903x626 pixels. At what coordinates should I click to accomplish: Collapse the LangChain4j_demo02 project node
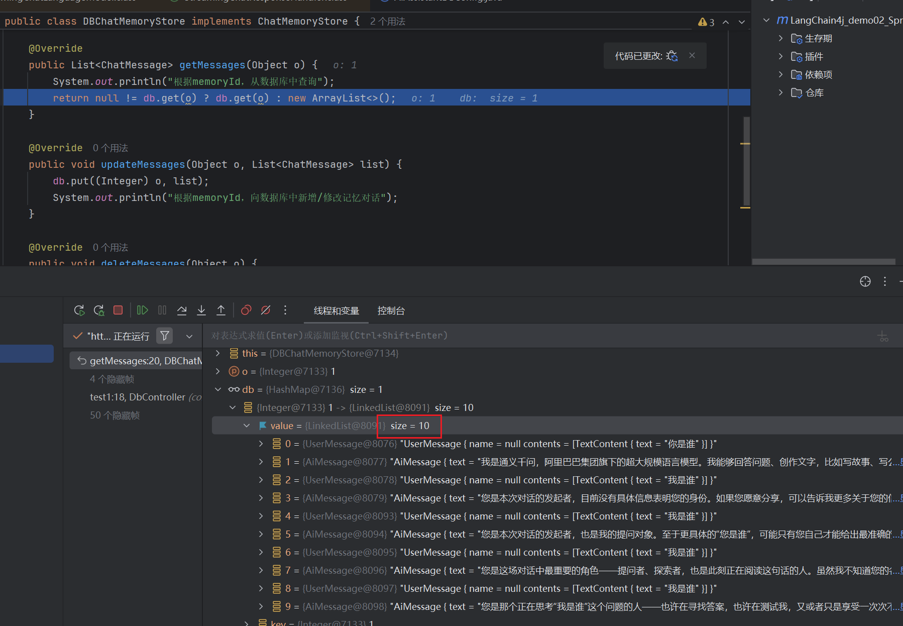[x=766, y=20]
